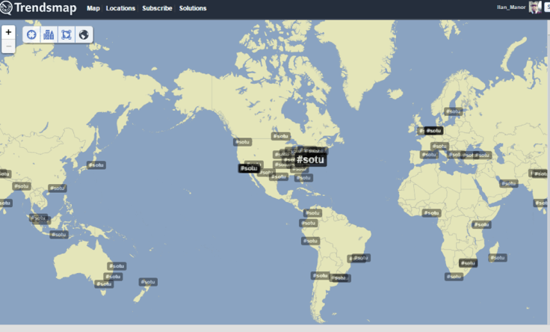Screen dimensions: 550x332
Task: Click the zoom out minus button
Action: click(8, 46)
